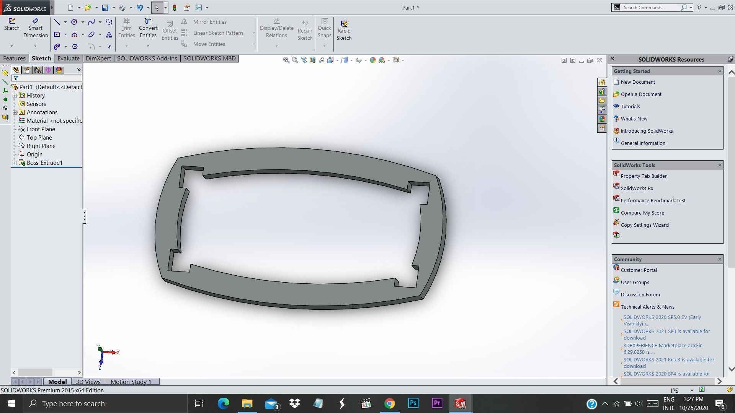Screen dimensions: 735x413
Task: Open the Sketch button dropdown arrow
Action: coord(11,46)
